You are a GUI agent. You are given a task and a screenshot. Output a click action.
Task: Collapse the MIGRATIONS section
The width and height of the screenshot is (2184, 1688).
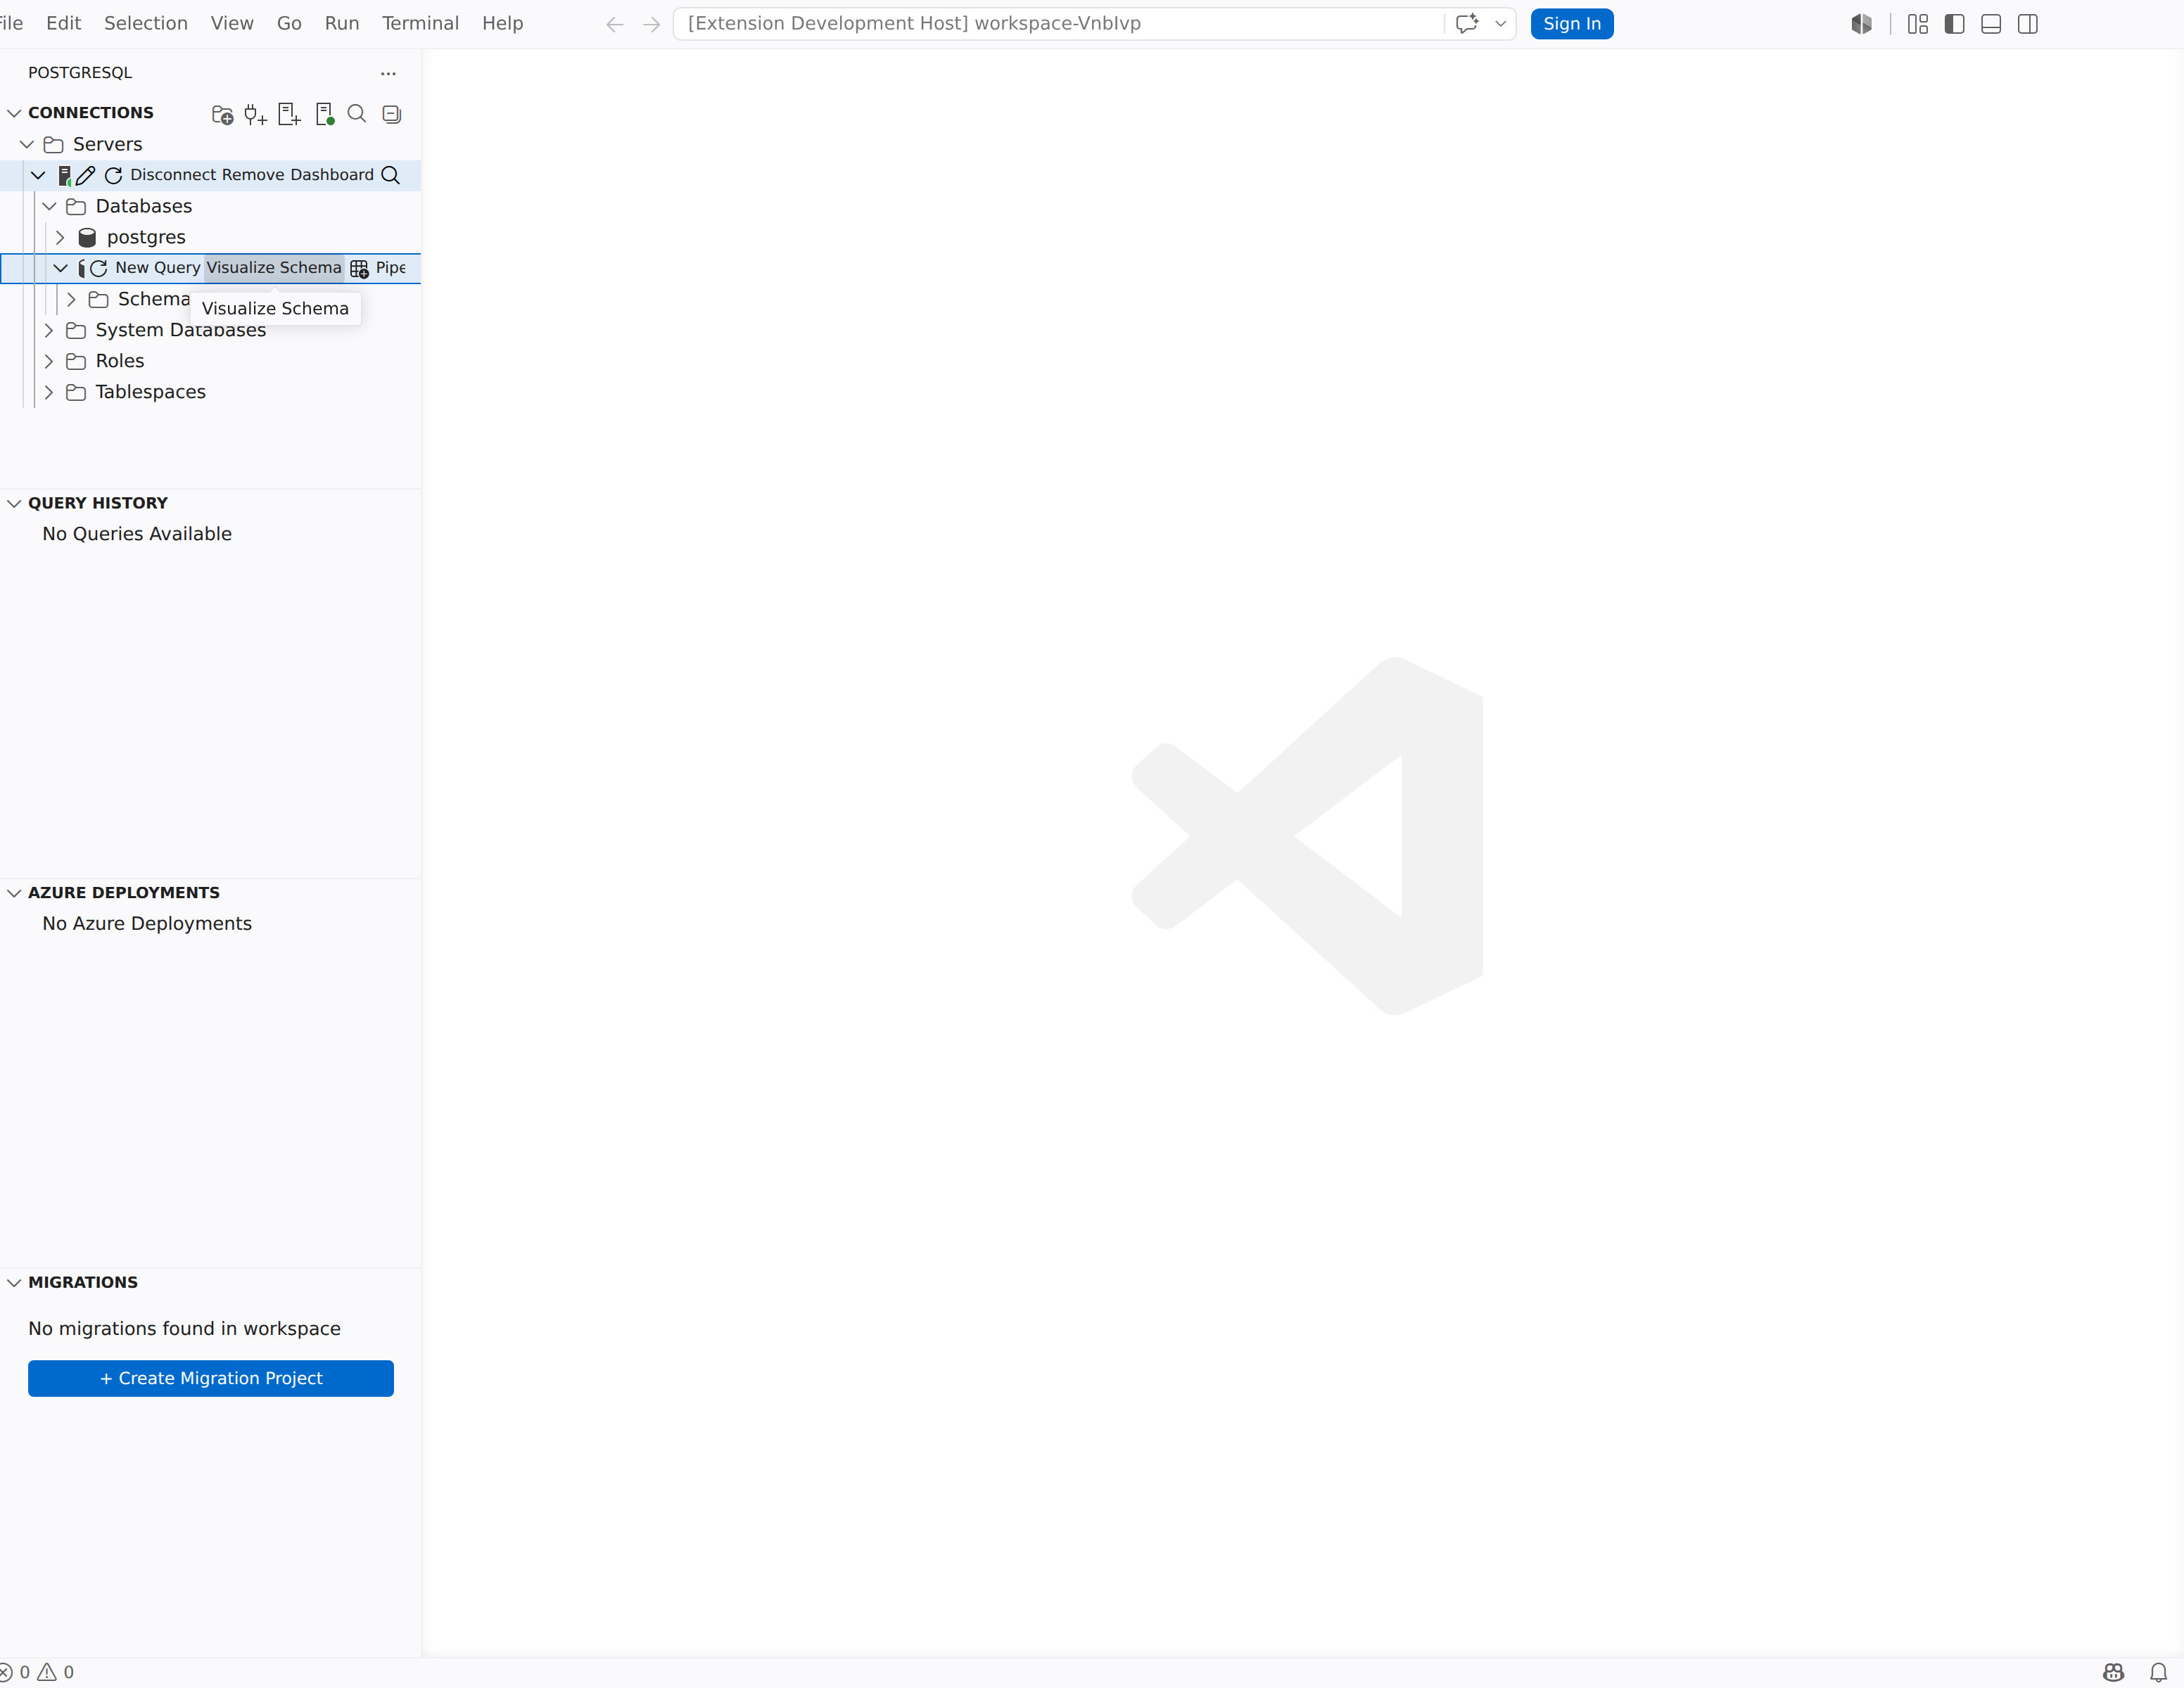click(15, 1284)
